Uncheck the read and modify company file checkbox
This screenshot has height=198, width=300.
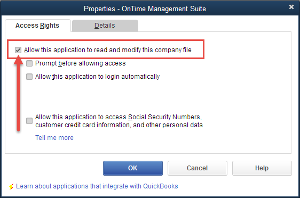coord(18,50)
